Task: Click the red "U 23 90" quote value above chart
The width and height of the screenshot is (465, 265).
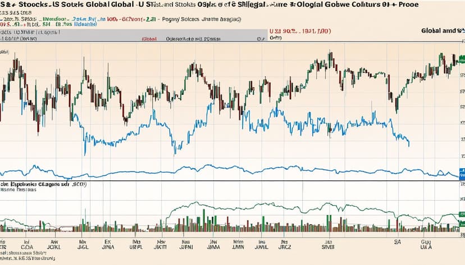Action: click(300, 31)
